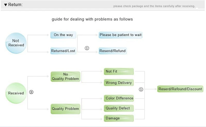Select the green Quality Problem box
Screen dimensions: 206x127
tap(65, 109)
